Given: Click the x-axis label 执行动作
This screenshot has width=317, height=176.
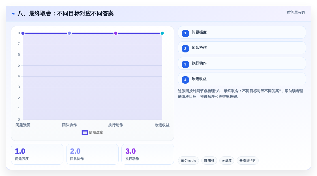Looking at the screenshot, I should coord(116,125).
